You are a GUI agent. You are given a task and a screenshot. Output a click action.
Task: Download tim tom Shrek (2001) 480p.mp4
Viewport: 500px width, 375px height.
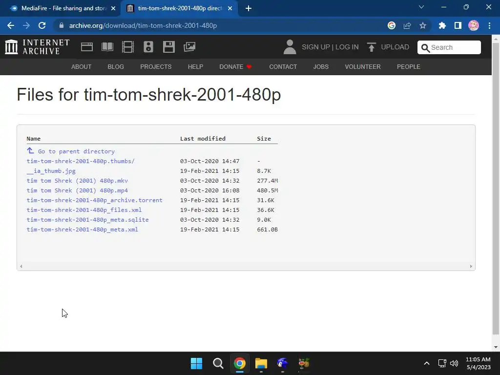point(77,190)
